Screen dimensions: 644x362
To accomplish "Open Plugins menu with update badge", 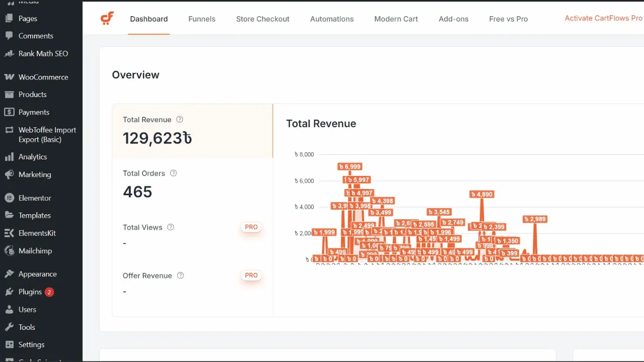I will (x=30, y=292).
